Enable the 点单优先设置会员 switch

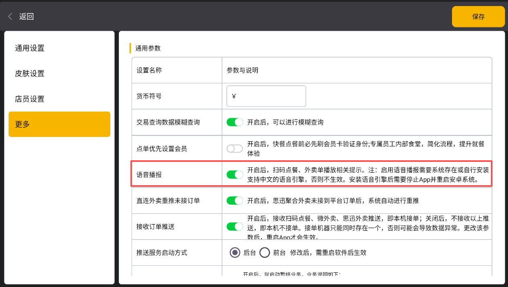coord(235,149)
